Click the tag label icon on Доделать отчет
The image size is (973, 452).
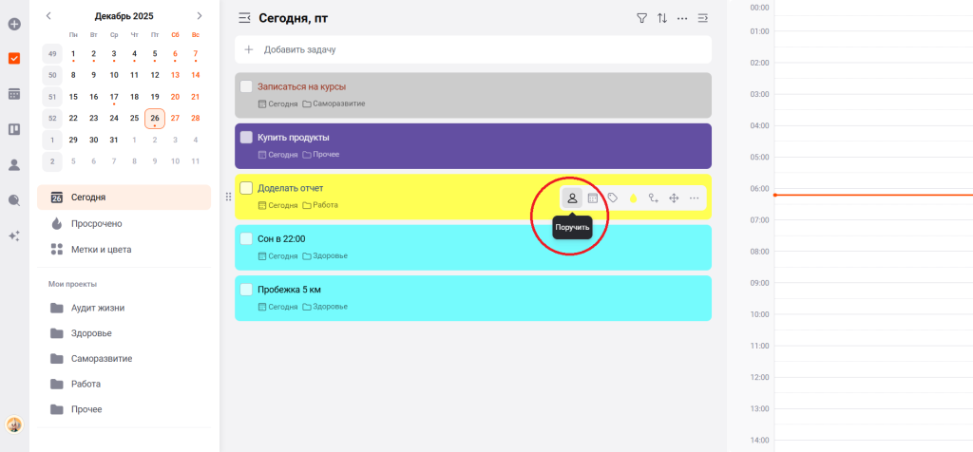613,198
